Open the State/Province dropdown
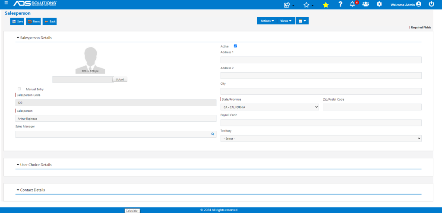Screen dimensions: 442x213 [270, 107]
